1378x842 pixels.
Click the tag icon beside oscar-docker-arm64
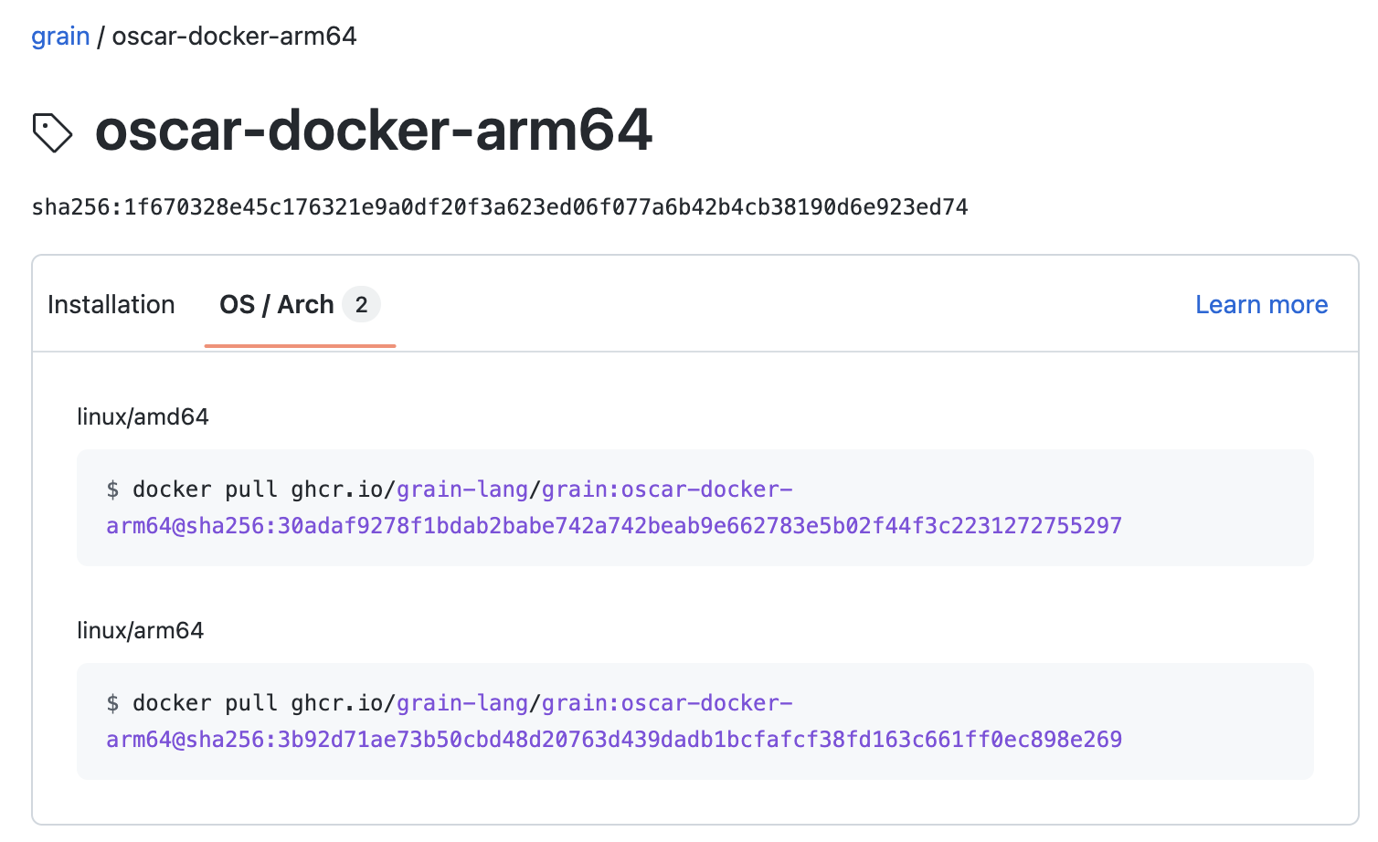(52, 132)
